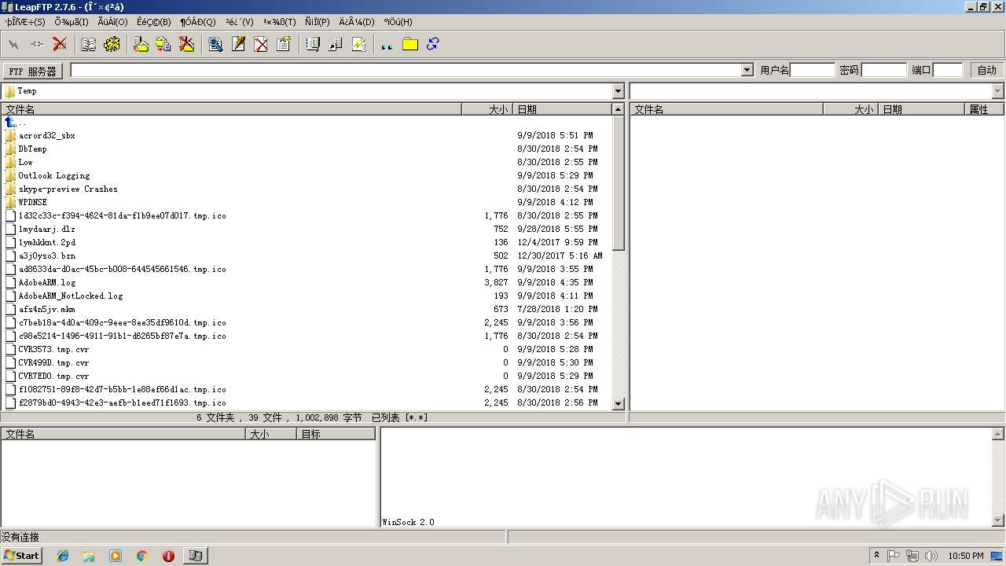The image size is (1006, 566).
Task: Select the file 1mydaarj.dlz
Action: (46, 229)
